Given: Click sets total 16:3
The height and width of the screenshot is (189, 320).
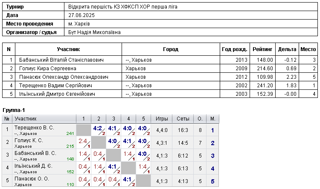Looking at the screenshot, I should 183,130.
